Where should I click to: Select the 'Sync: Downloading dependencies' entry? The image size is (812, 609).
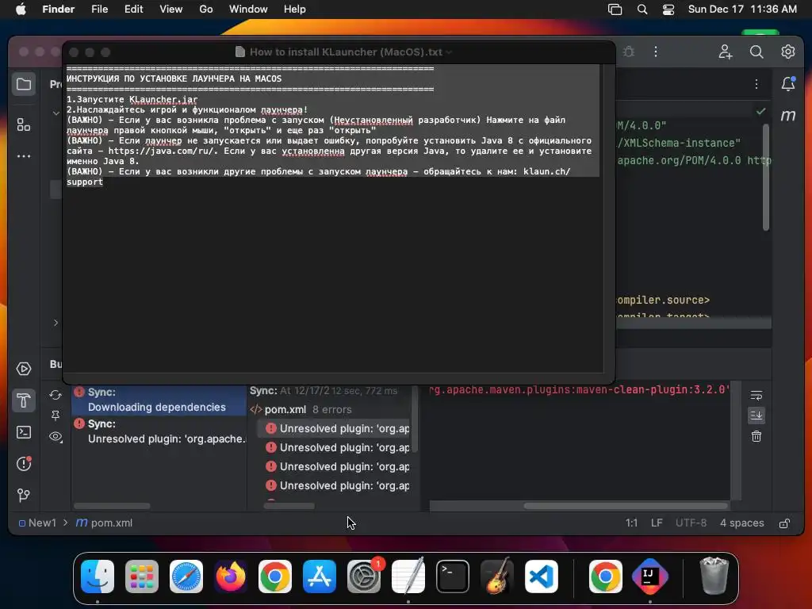[159, 400]
